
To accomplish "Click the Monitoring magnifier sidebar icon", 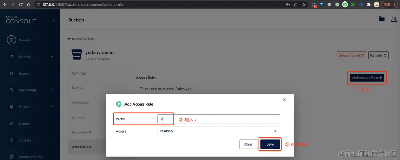I will click(x=11, y=90).
